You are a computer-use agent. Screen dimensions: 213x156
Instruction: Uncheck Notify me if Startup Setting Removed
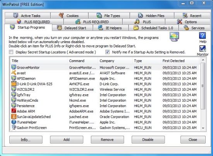(x=107, y=52)
